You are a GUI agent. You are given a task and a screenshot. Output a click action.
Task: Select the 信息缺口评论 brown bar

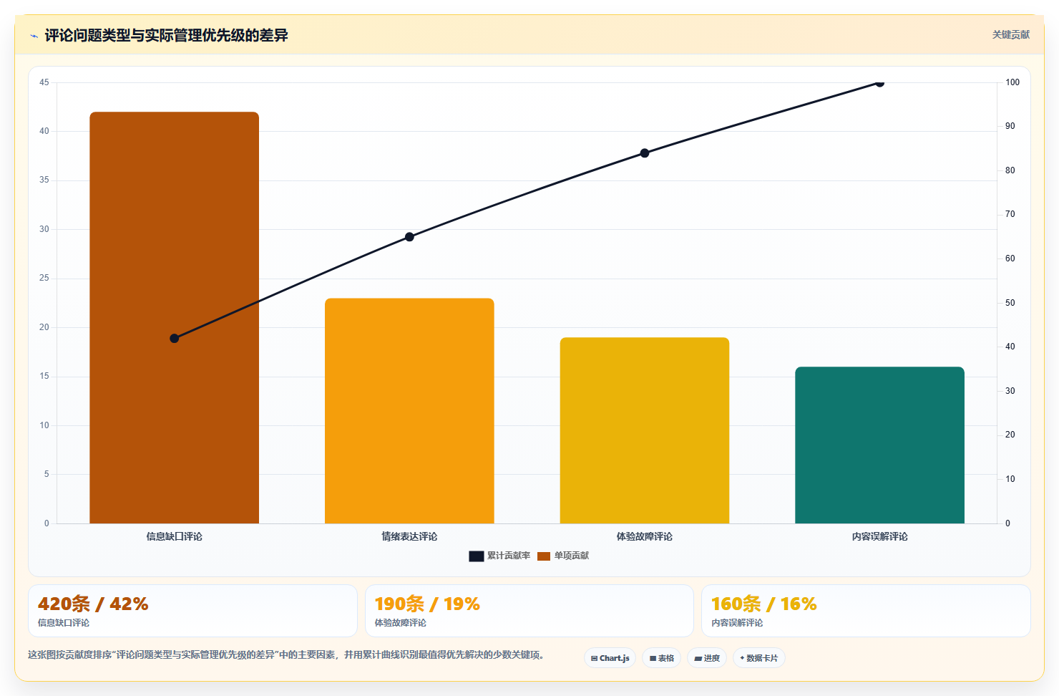[174, 317]
